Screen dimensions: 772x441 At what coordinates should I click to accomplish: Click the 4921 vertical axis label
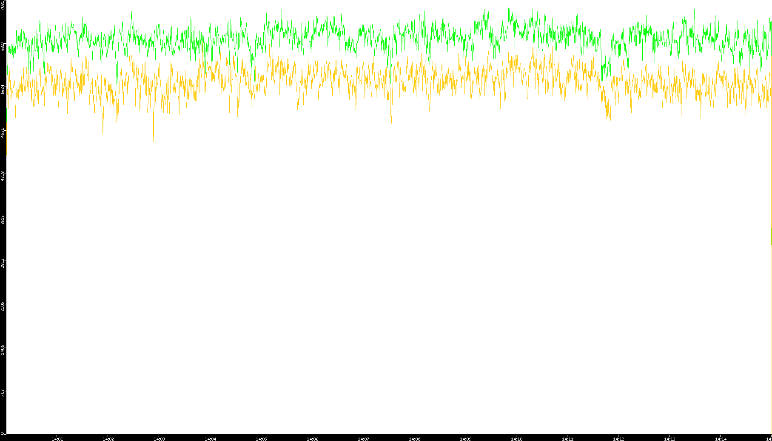3,132
